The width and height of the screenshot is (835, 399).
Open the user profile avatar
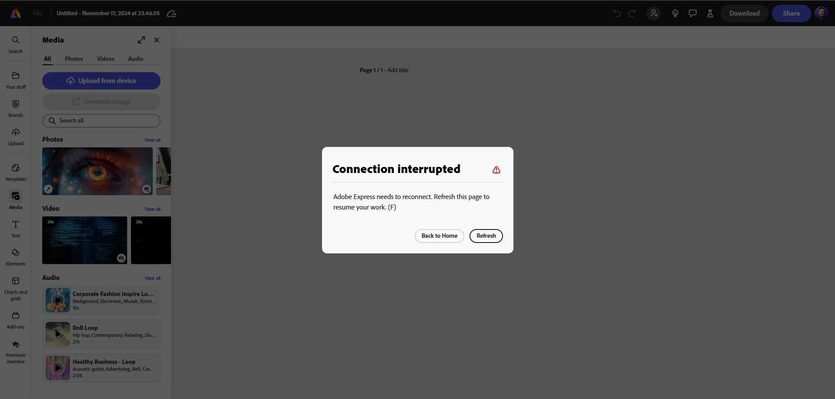[x=822, y=13]
